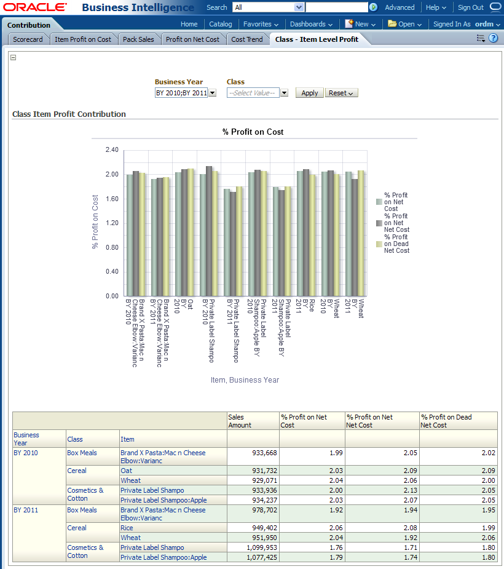Collapse the section using the minus icon

tap(14, 58)
